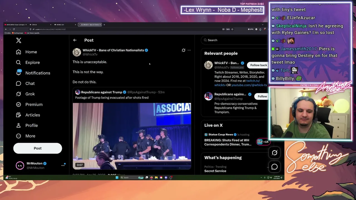Image resolution: width=356 pixels, height=200 pixels.
Task: Open MrMouton account menu dots
Action: click(x=63, y=166)
